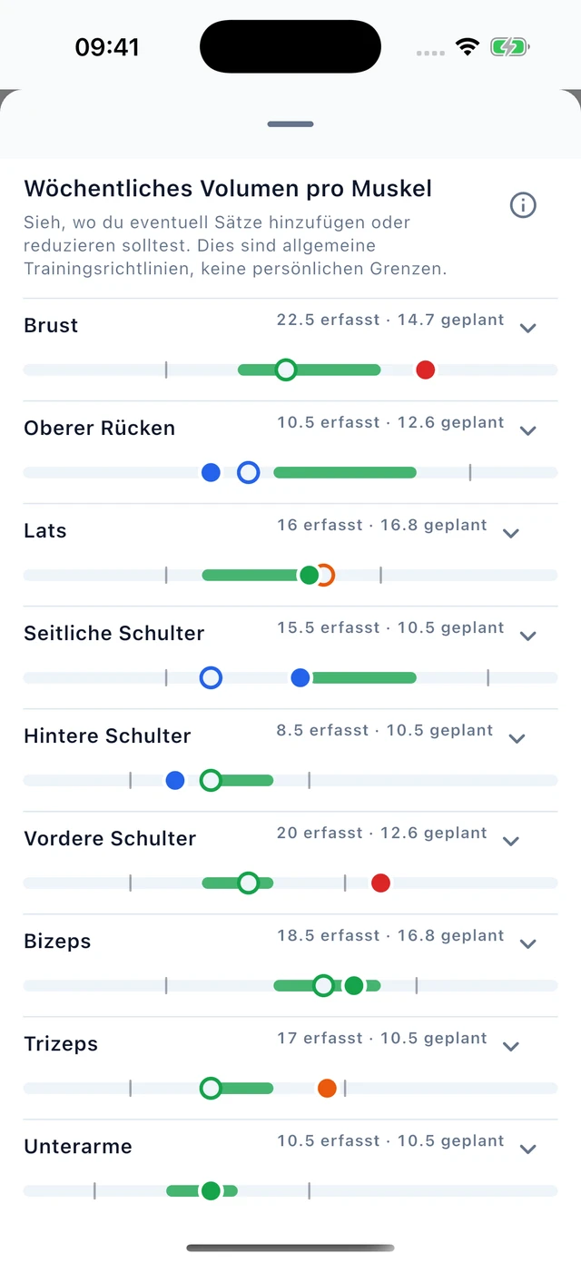581x1263 pixels.
Task: Expand the Brust row chevron
Action: tap(528, 328)
